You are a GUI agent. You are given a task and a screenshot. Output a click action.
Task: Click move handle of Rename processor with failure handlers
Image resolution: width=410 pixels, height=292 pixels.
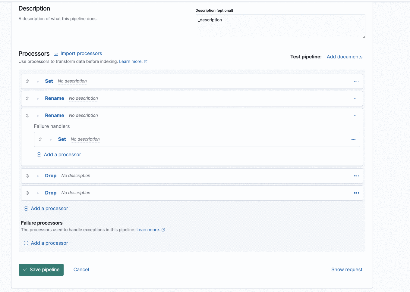(27, 116)
